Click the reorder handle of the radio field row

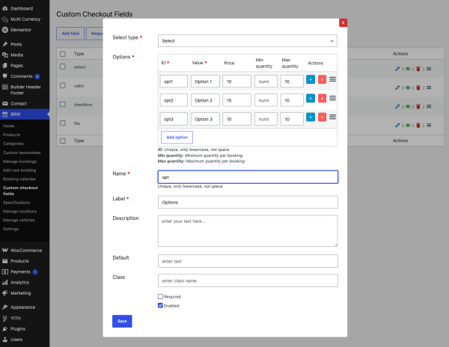429,87
